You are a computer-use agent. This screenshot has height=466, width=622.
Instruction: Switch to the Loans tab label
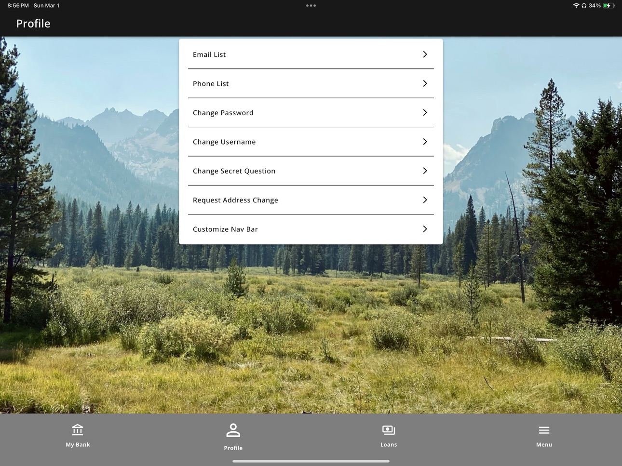click(x=389, y=445)
